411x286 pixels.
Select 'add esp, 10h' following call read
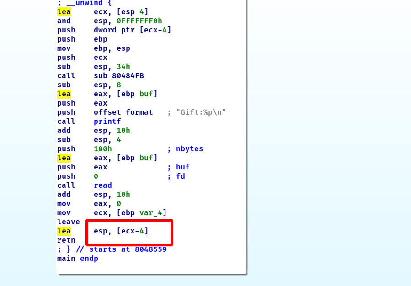coord(94,195)
